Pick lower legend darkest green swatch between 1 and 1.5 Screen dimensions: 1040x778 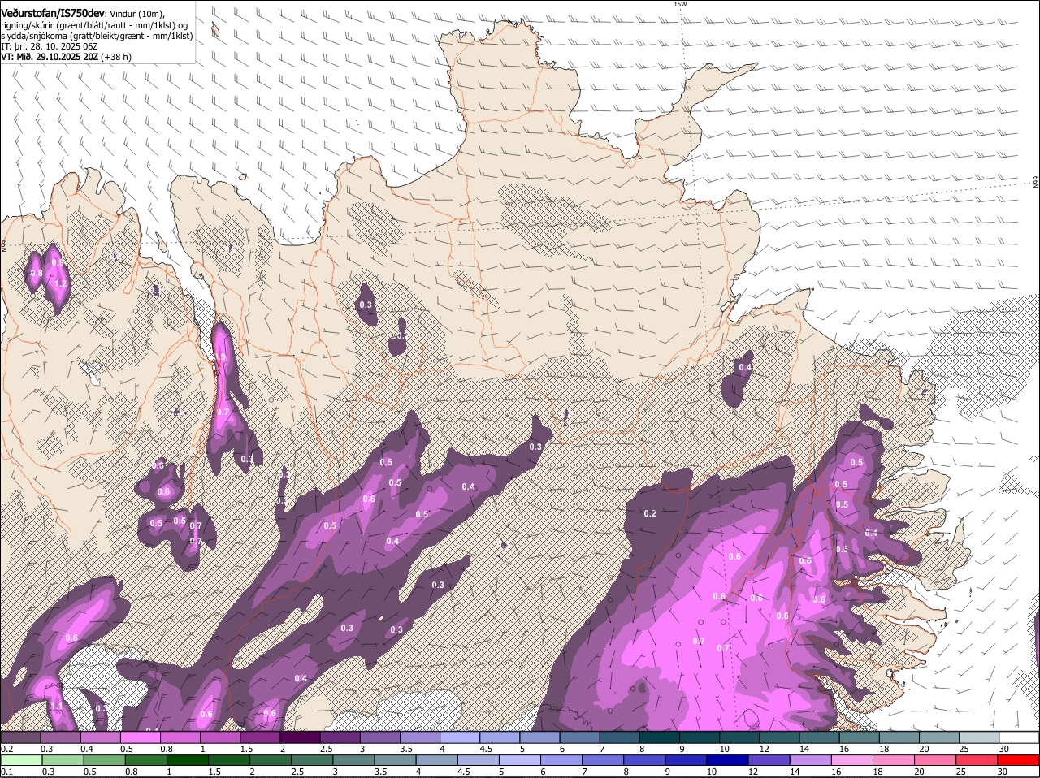pos(189,760)
